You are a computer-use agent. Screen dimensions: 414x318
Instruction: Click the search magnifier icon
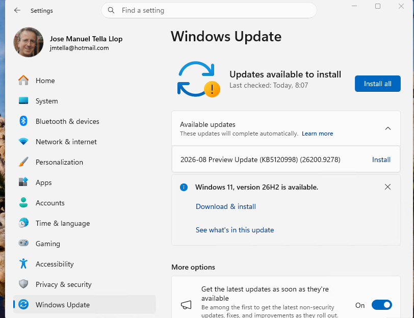click(111, 10)
